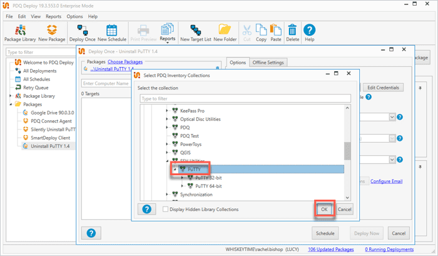Open the Options menu
Image resolution: width=438 pixels, height=256 pixels.
pyautogui.click(x=74, y=16)
